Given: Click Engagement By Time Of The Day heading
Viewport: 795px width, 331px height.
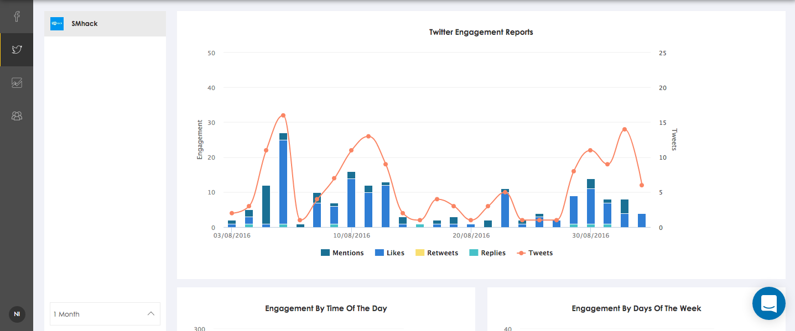Looking at the screenshot, I should (x=326, y=308).
